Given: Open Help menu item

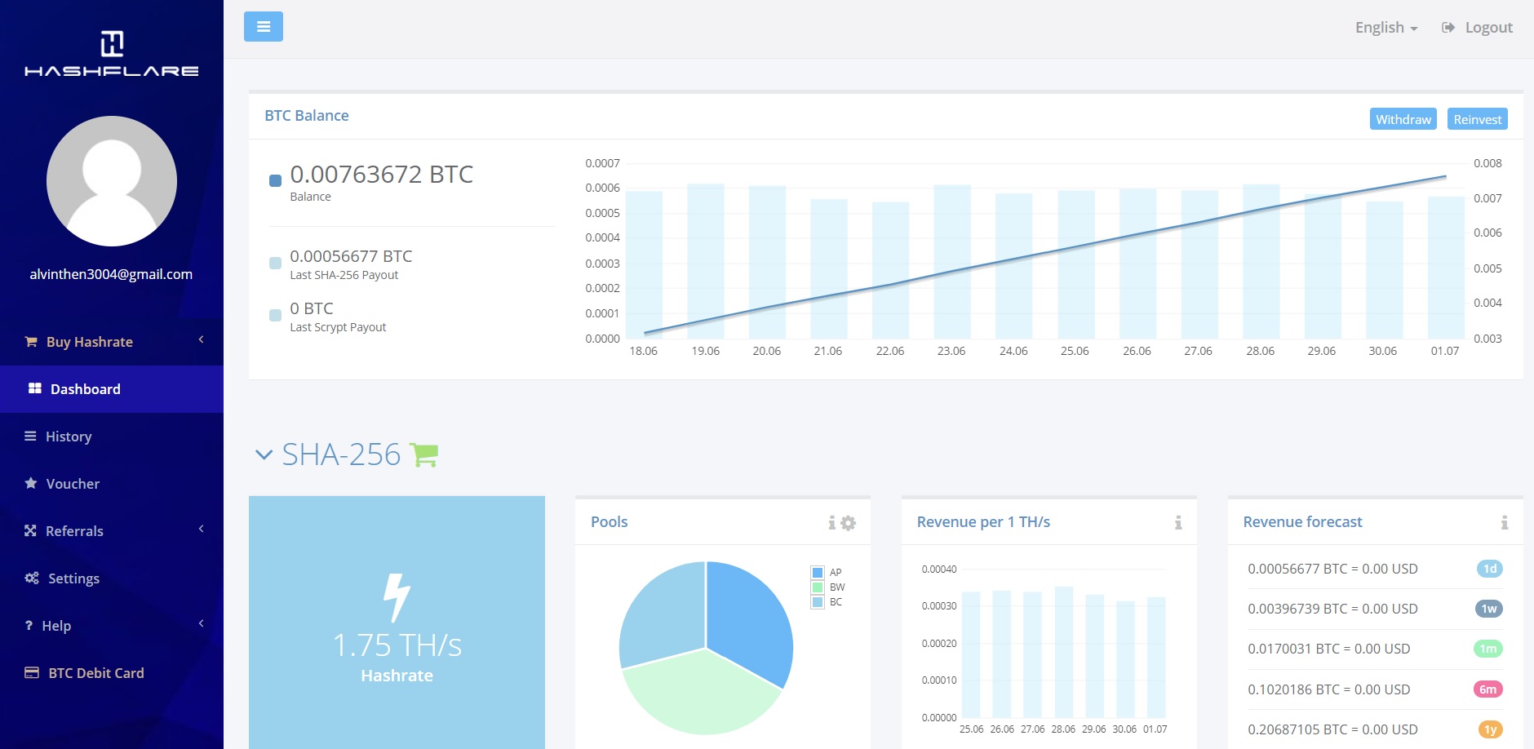Looking at the screenshot, I should point(112,626).
